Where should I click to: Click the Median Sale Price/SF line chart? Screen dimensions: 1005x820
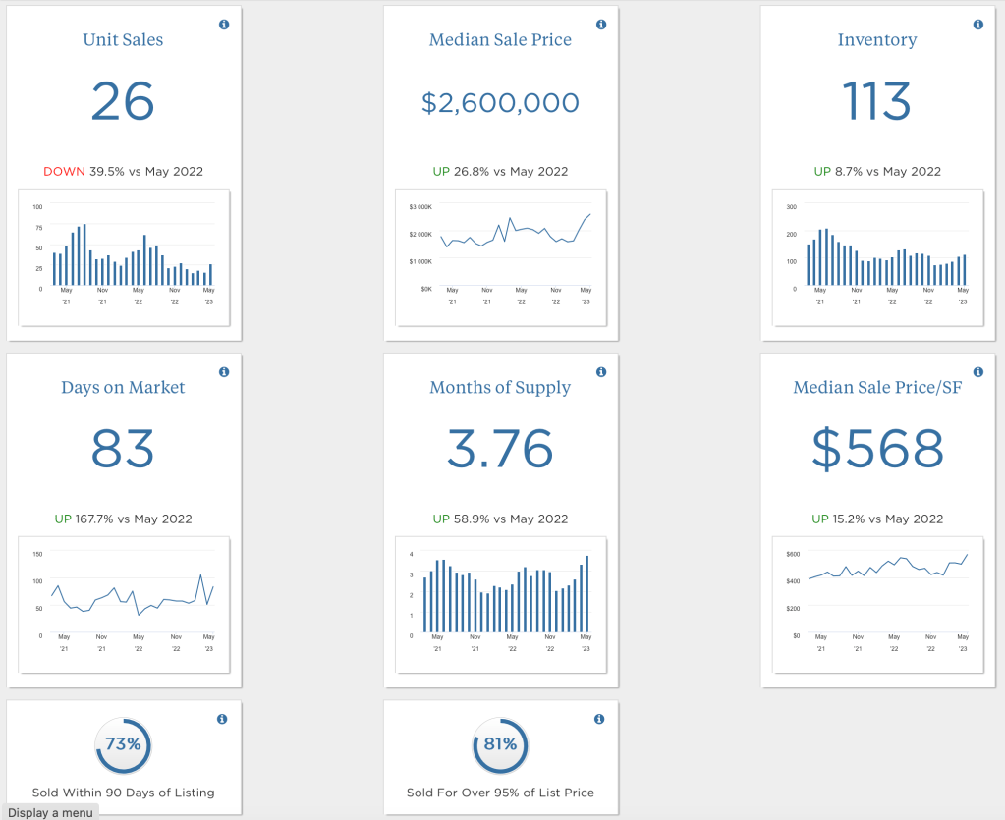(877, 604)
